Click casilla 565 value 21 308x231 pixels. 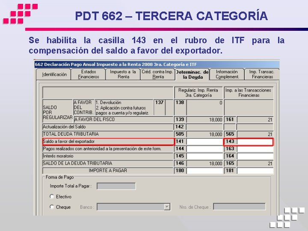255,134
